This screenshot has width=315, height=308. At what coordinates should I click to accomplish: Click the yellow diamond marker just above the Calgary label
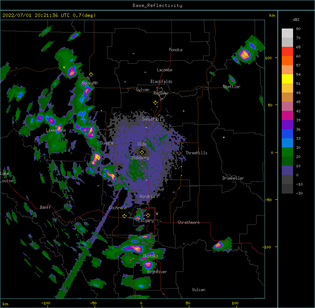pos(148,215)
